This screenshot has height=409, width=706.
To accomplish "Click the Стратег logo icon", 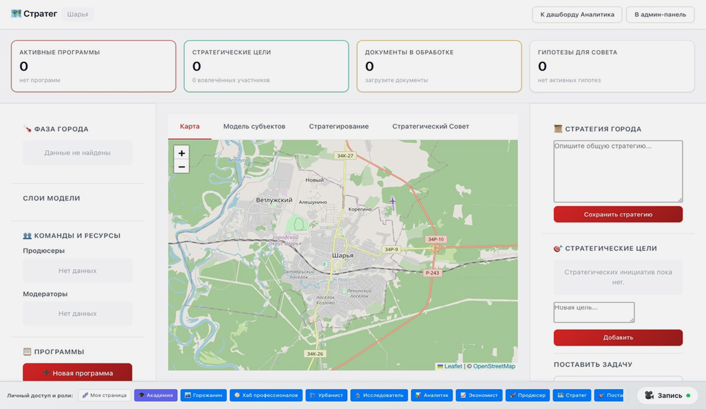I will [16, 14].
